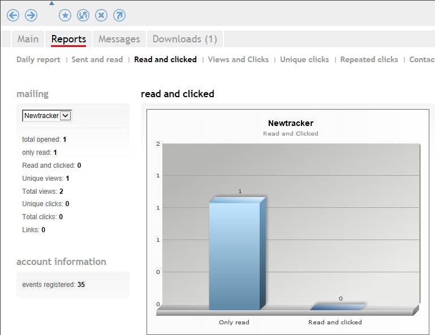Click the 'Read and Clicked' chart subtitle

click(290, 133)
